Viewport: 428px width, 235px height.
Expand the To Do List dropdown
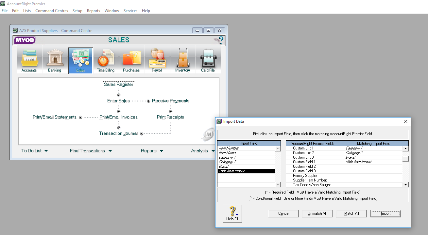pyautogui.click(x=35, y=151)
